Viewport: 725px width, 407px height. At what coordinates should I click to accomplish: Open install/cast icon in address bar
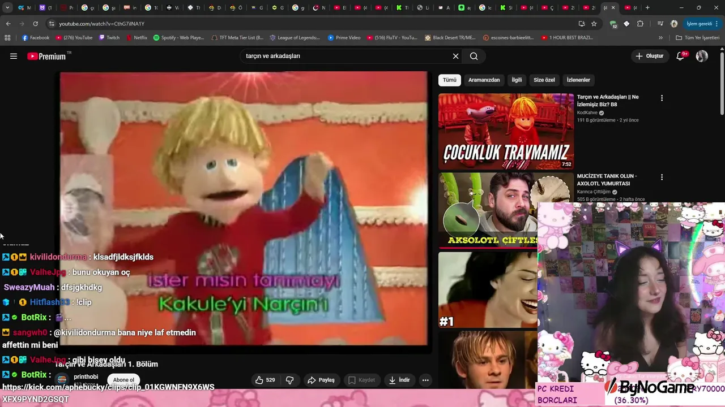point(582,24)
